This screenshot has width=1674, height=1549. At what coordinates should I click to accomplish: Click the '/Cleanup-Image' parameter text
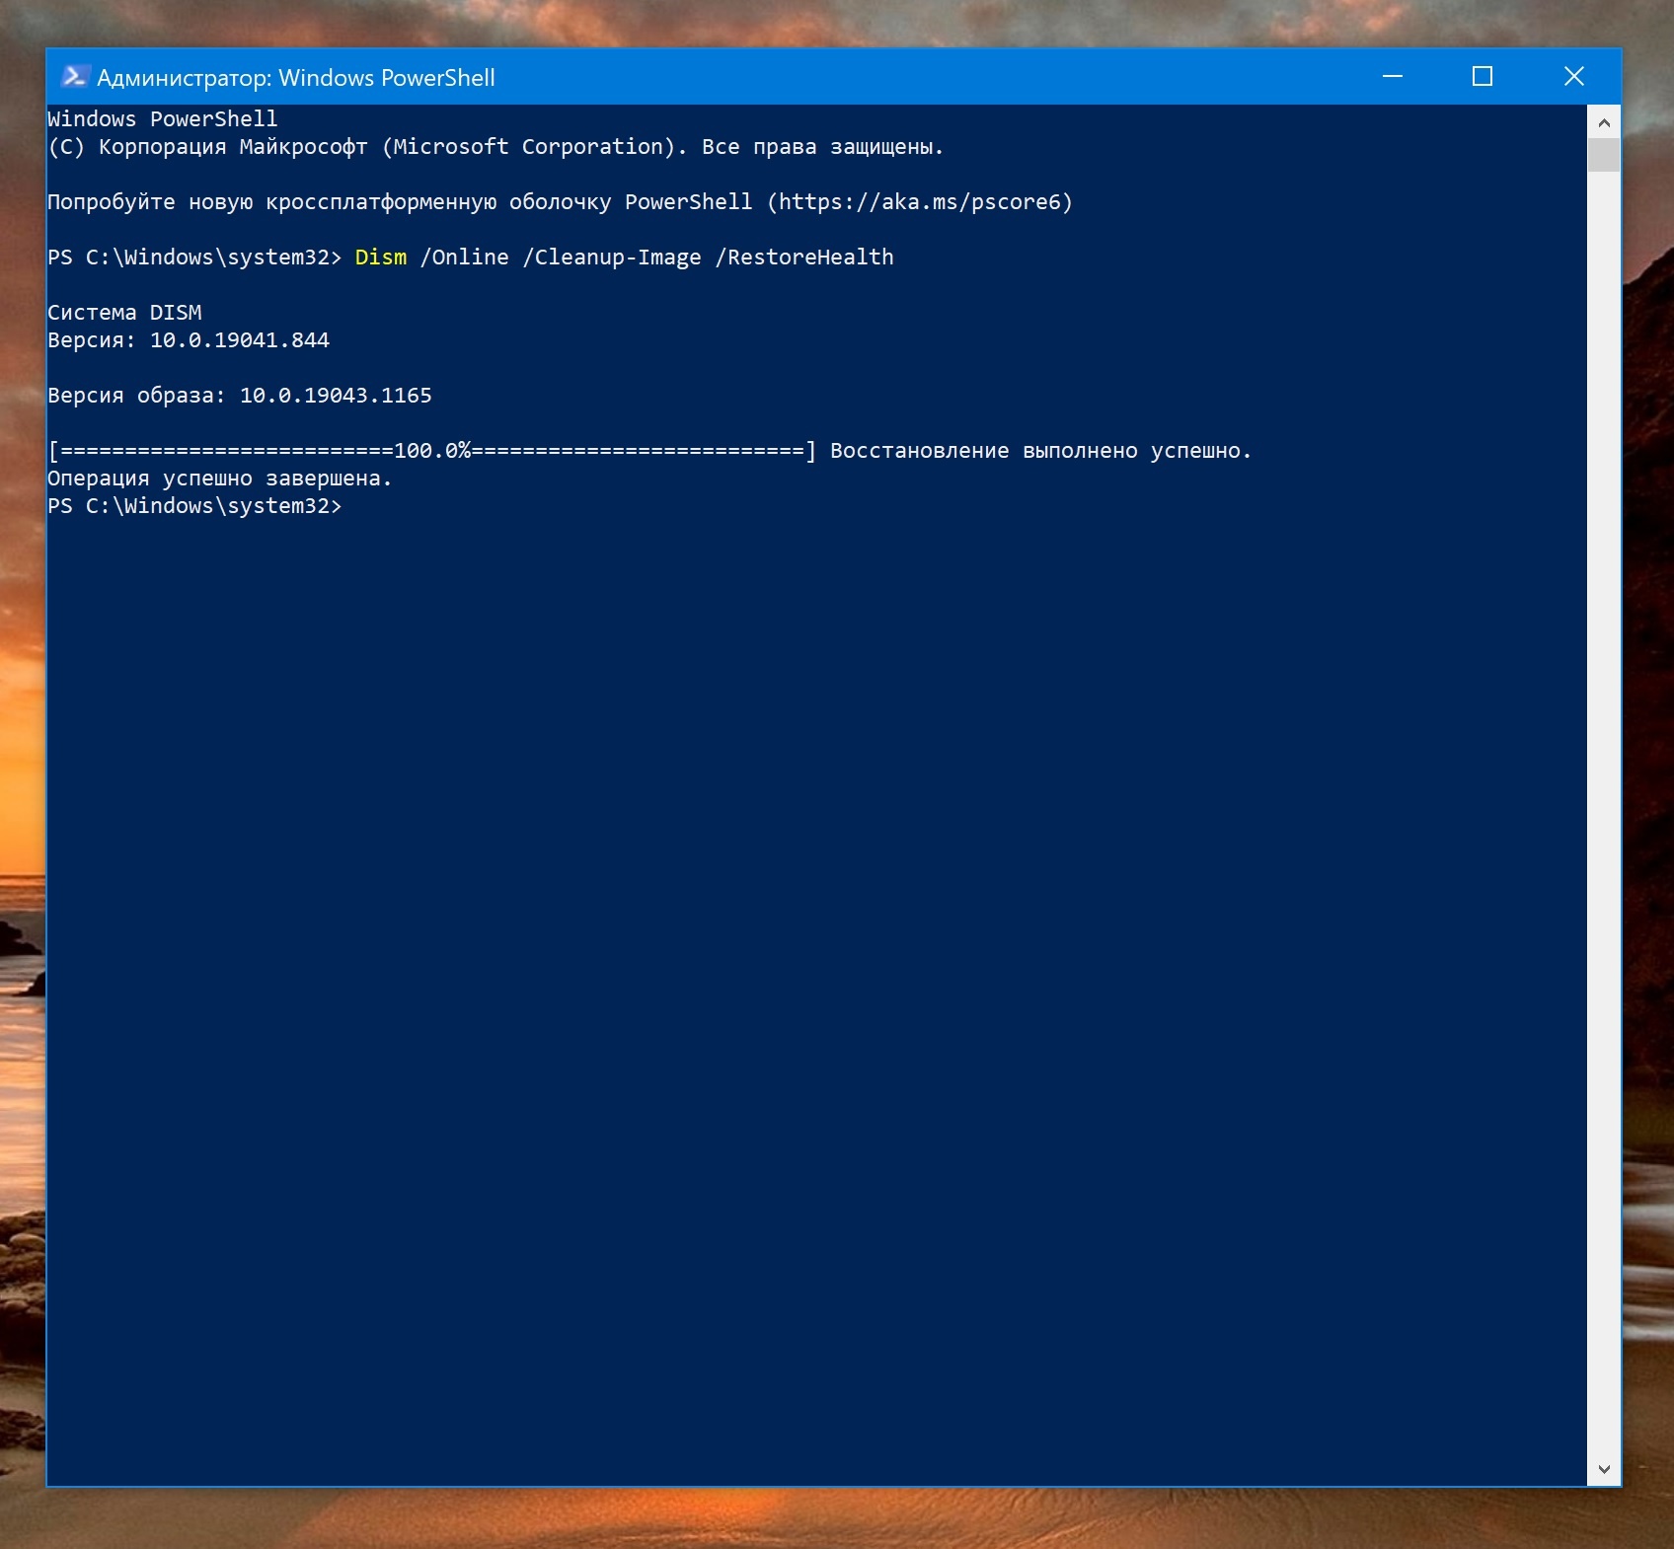(612, 258)
